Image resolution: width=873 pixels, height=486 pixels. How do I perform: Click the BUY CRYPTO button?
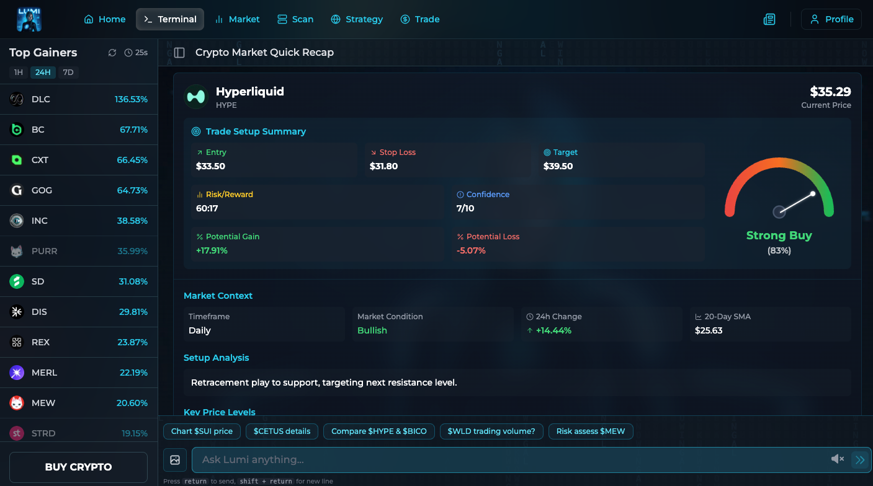coord(78,467)
